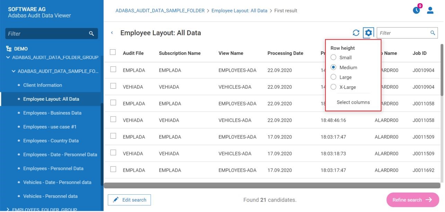
Task: Check the EMPLADA row with J0011058
Action: click(x=113, y=103)
